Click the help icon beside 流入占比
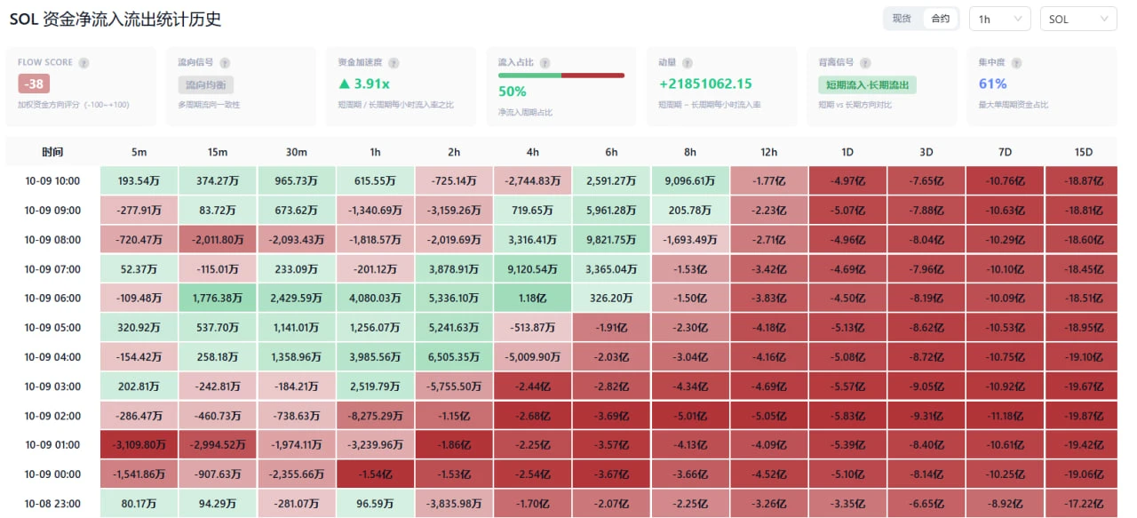 click(545, 63)
